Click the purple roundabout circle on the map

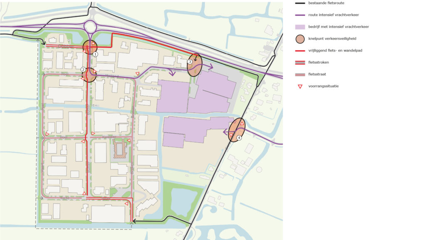click(91, 27)
